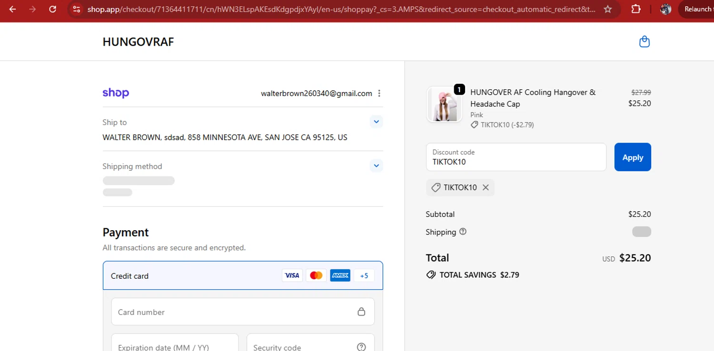714x351 pixels.
Task: Reload the checkout page
Action: point(53,9)
